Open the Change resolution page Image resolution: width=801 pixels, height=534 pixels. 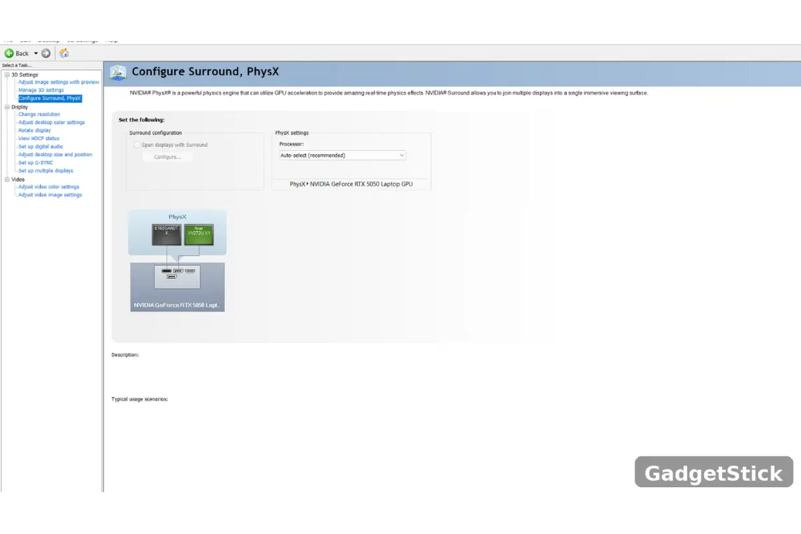coord(39,114)
